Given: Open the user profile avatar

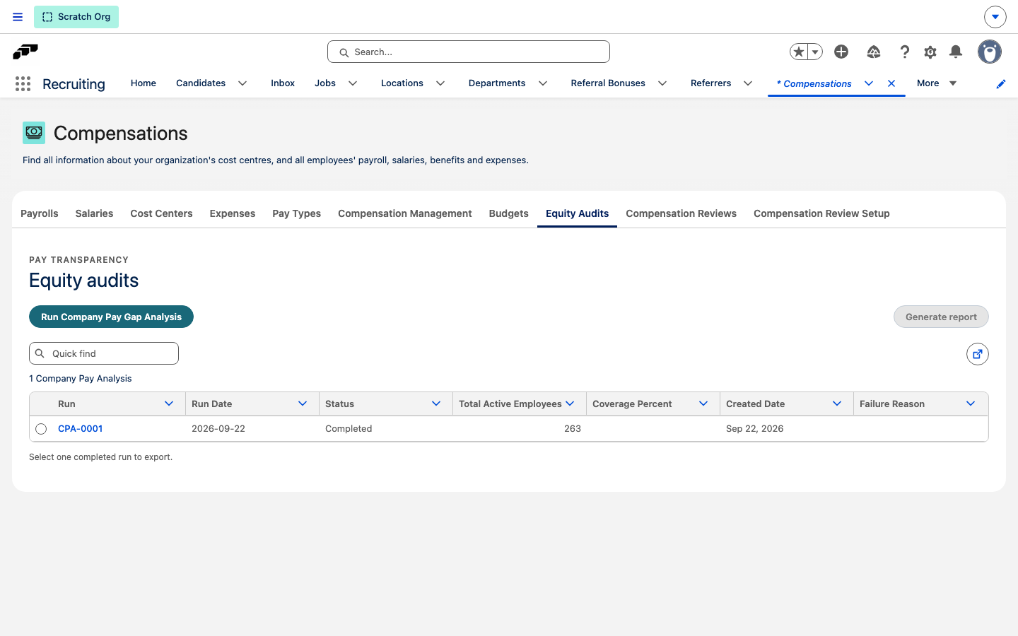Looking at the screenshot, I should coord(990,52).
